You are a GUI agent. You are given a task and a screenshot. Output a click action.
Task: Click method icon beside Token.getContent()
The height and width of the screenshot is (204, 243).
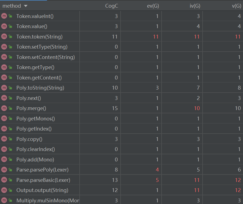pos(4,78)
